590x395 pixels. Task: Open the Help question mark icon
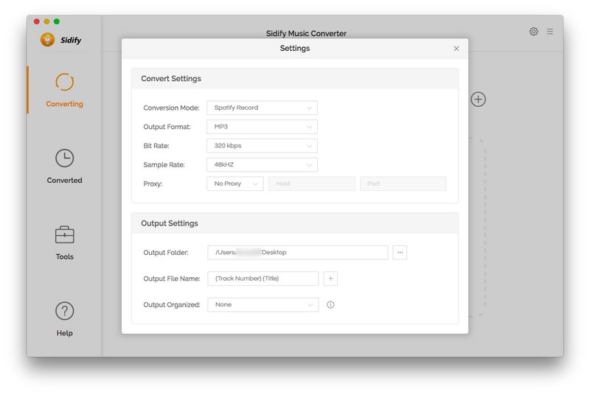[64, 311]
